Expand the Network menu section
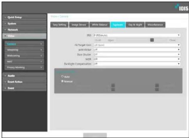Viewport: 189px width, 138px height. 24,30
